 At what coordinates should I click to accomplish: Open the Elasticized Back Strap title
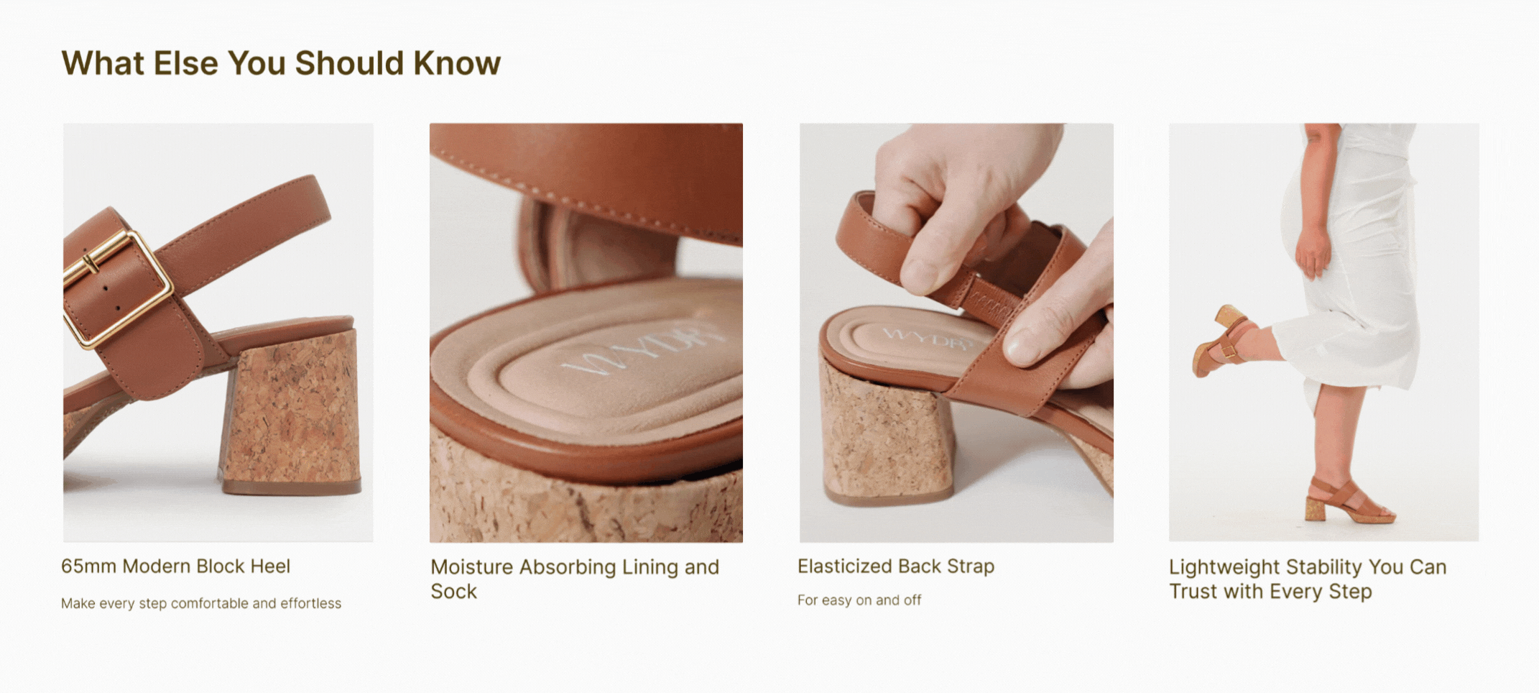point(896,566)
